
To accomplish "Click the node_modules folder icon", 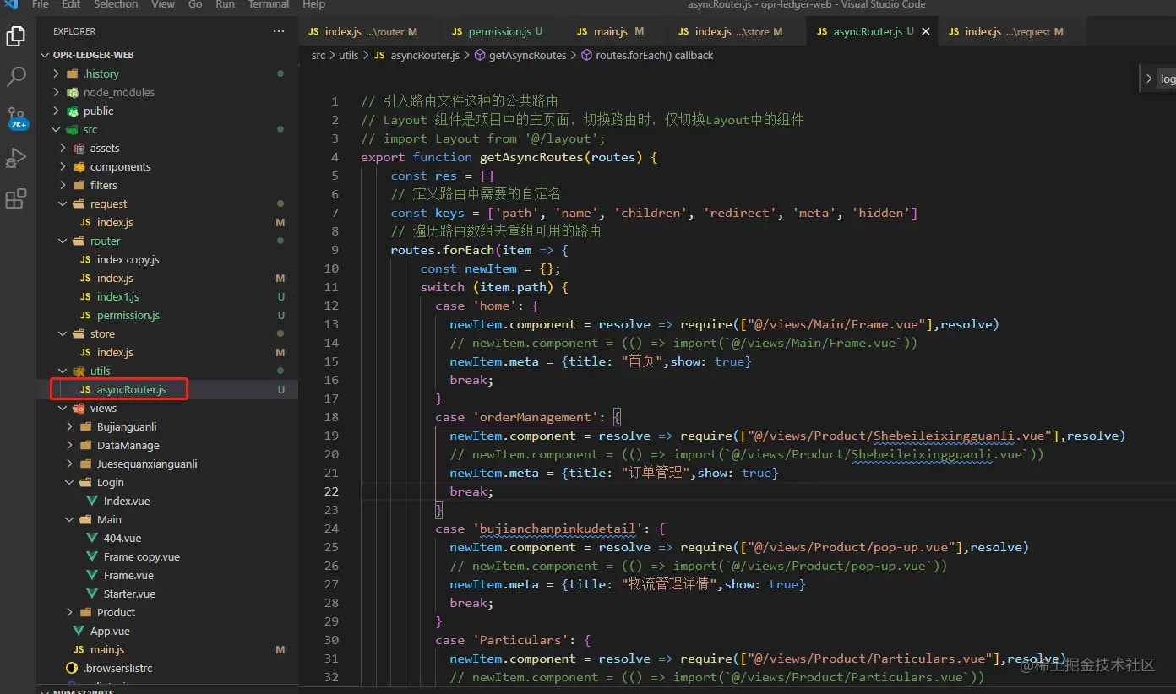I will (x=72, y=92).
